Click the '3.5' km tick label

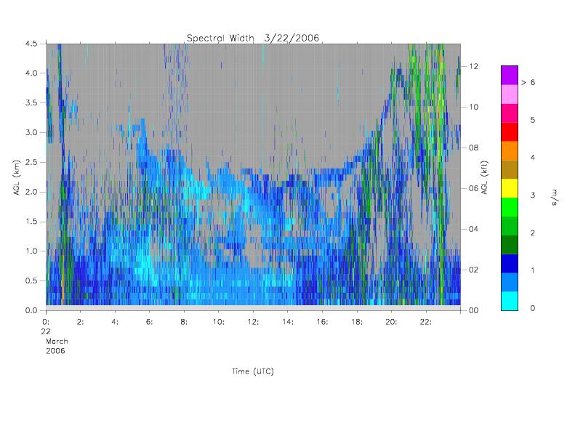31,102
